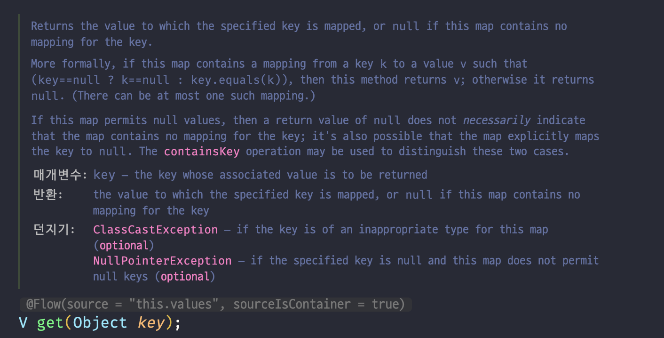Click the 던지기 section label
The width and height of the screenshot is (664, 338).
point(52,229)
